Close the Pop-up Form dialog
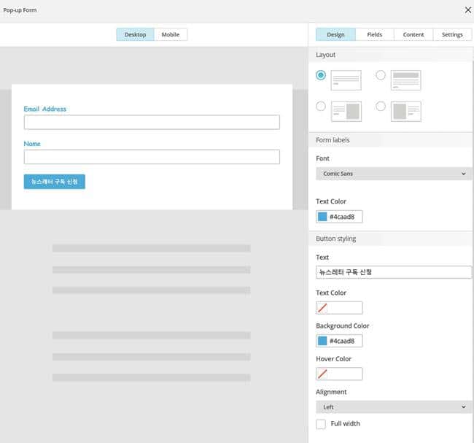This screenshot has width=474, height=443. click(467, 10)
